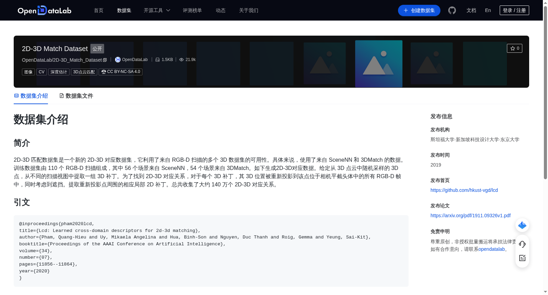Open the GitHub icon in header

452,10
